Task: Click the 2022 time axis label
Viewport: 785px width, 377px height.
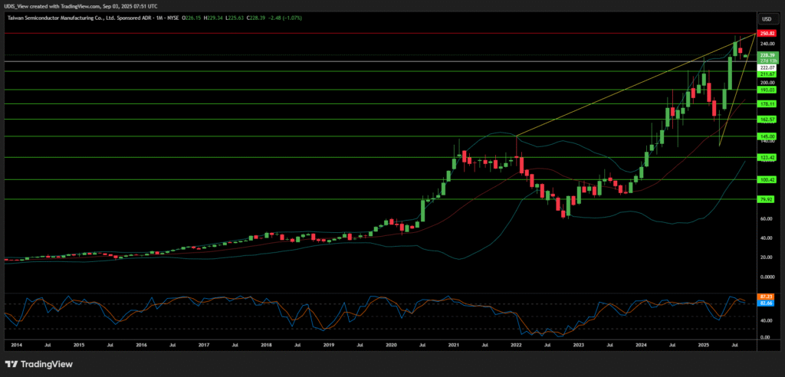Action: point(516,346)
